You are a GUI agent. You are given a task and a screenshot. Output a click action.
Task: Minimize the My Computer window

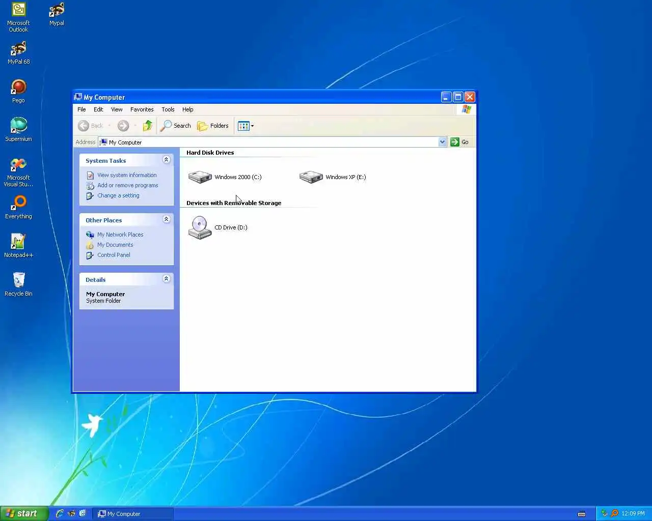(446, 97)
